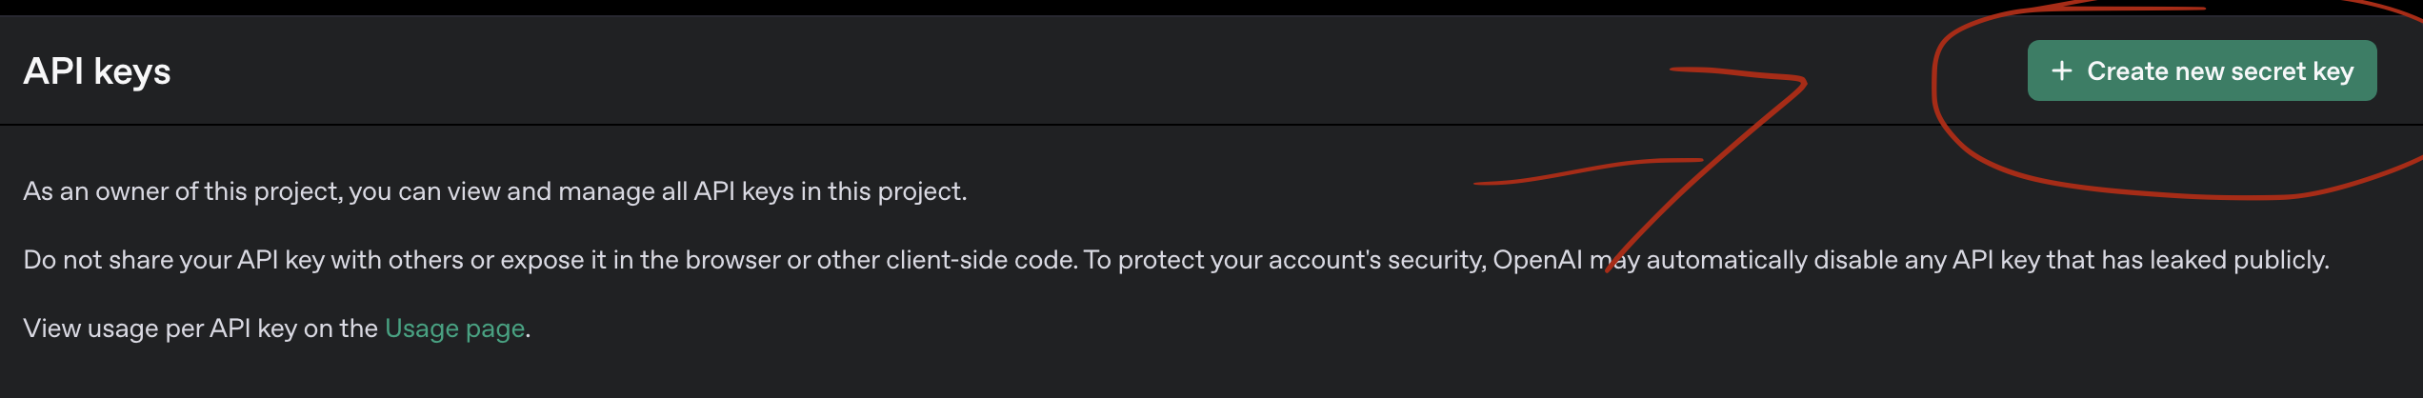
Task: Click the plus icon on the green button
Action: coord(2062,70)
